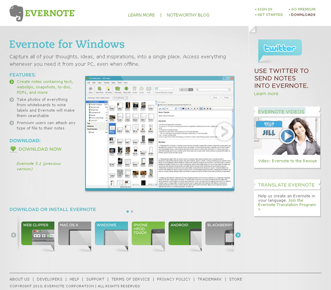
Task: Follow the Learn more link under Twitter
Action: coord(266,94)
